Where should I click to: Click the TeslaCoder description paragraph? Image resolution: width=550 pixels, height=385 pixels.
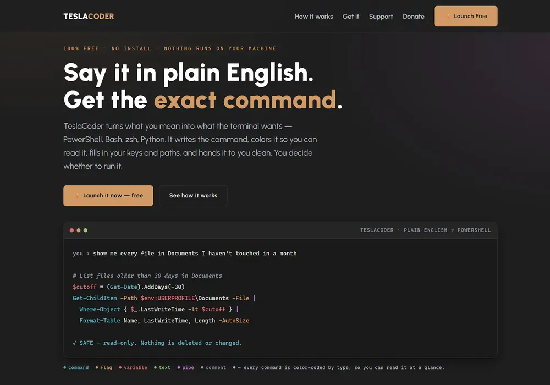190,146
